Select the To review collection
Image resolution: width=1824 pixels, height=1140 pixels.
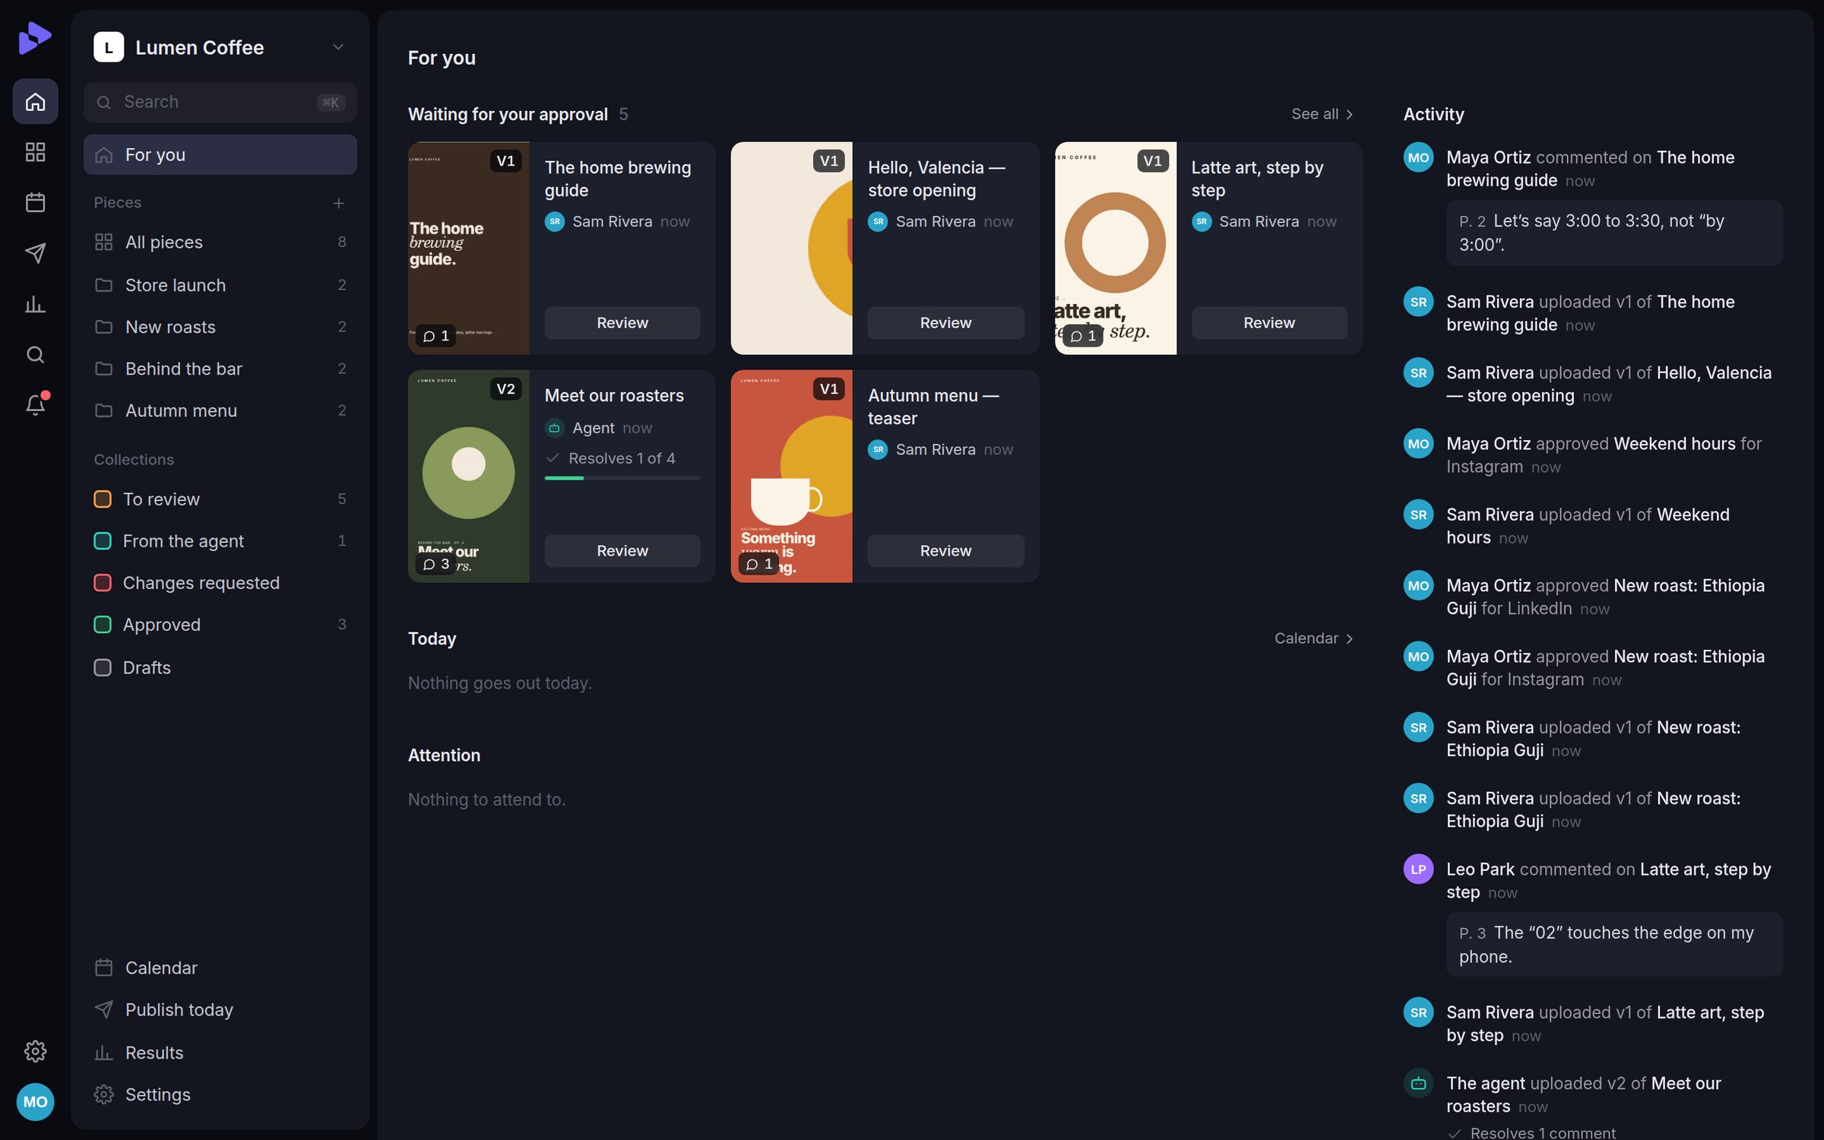coord(220,499)
